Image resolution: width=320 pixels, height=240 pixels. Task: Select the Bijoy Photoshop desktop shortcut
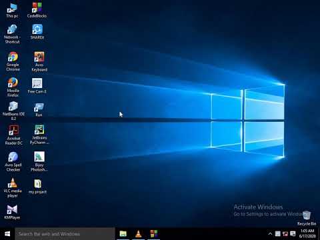pos(39,161)
